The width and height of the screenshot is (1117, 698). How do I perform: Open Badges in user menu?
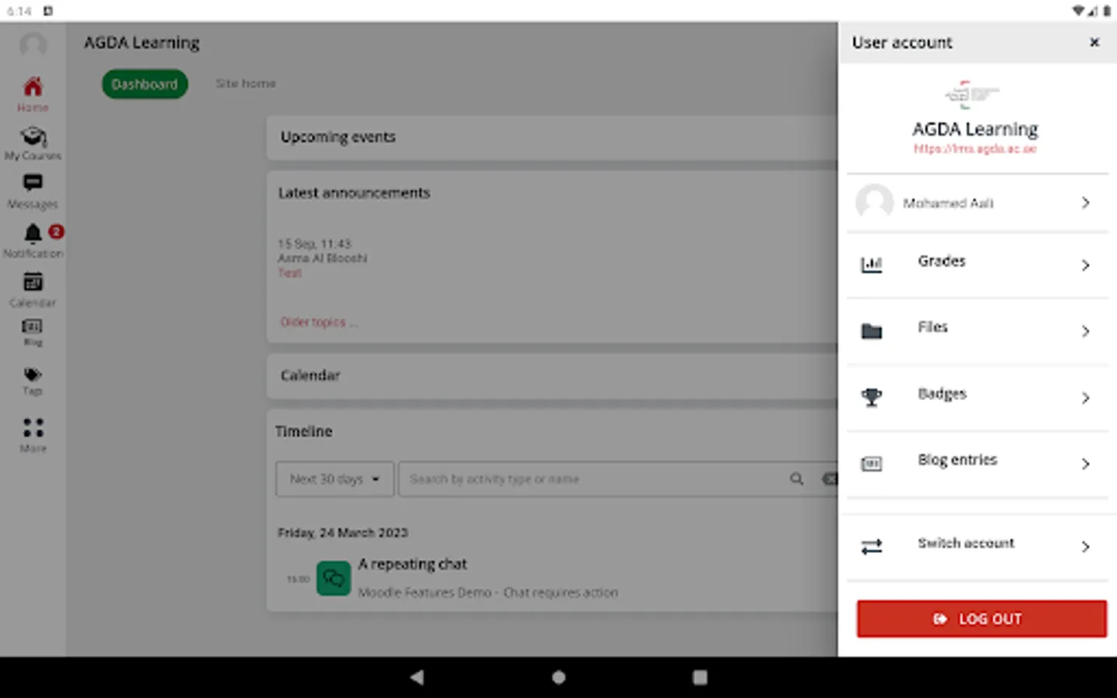pos(977,398)
